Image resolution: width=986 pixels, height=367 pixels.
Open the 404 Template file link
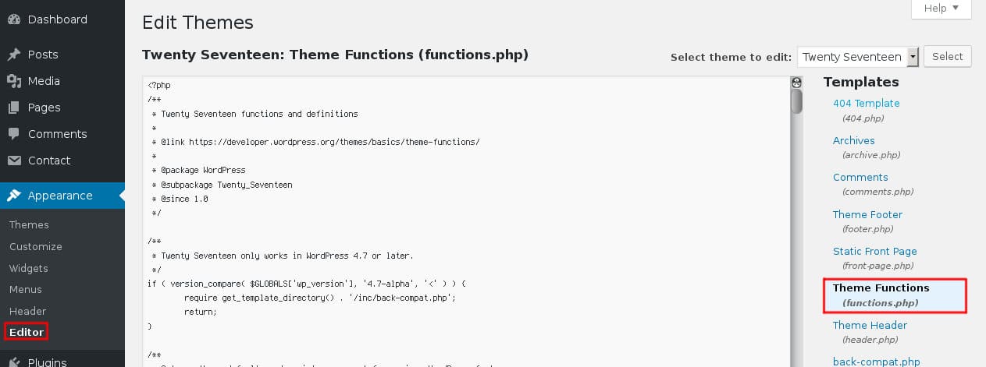[x=866, y=103]
